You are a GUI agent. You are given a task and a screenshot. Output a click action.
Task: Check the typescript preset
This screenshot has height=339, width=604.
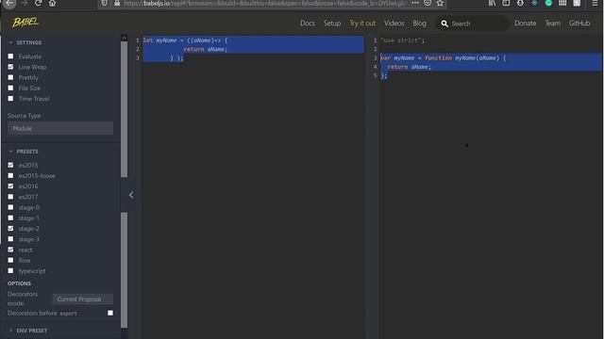(x=10, y=271)
